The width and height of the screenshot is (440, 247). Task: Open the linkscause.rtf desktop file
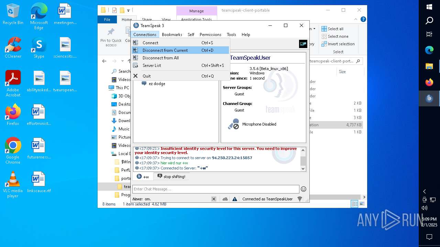click(x=39, y=182)
